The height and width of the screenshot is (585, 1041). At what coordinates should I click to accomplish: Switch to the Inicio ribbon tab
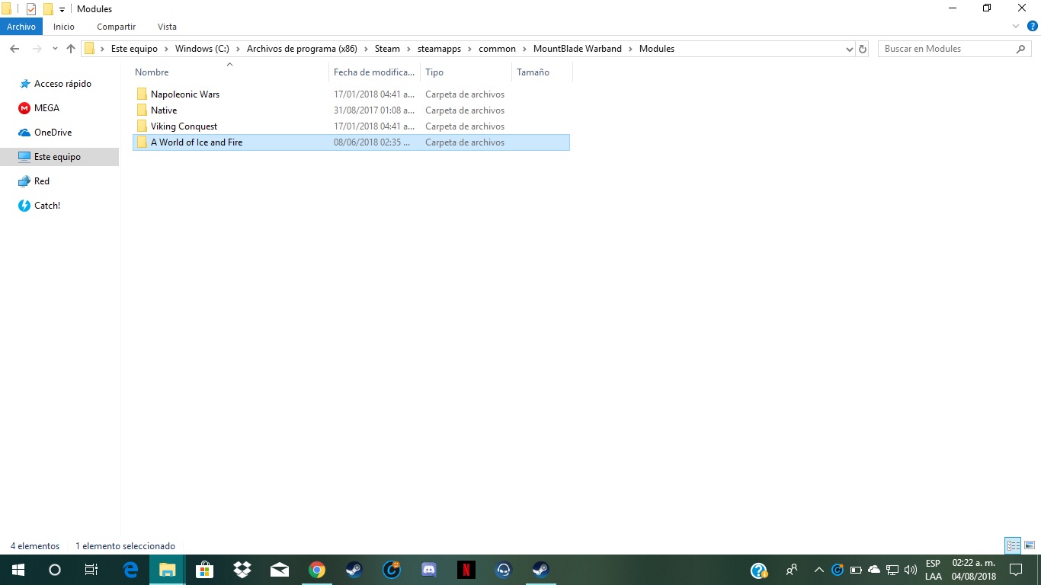point(64,27)
